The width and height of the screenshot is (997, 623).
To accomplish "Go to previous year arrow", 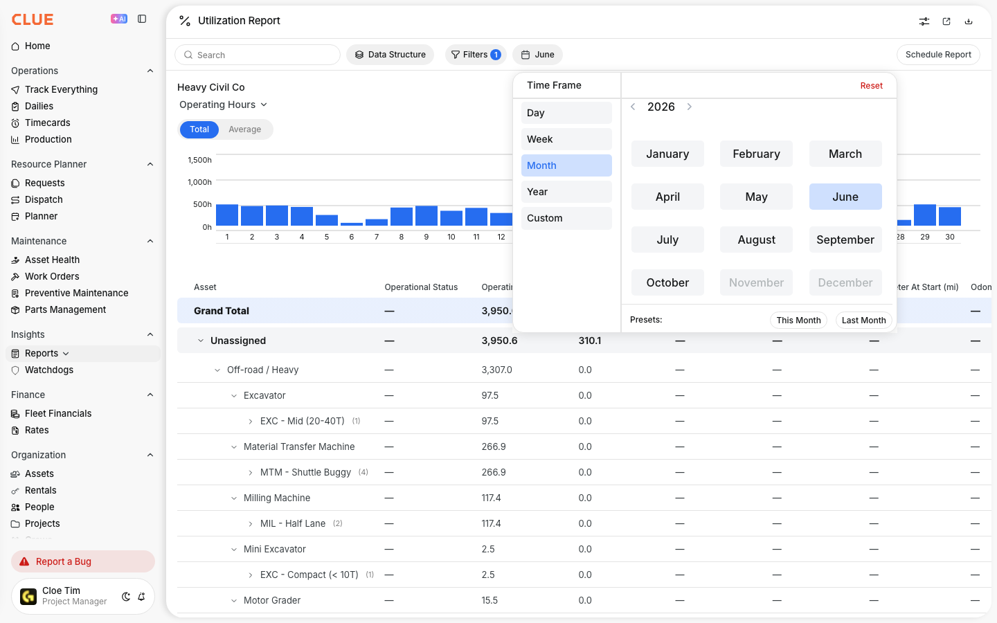I will coord(633,107).
